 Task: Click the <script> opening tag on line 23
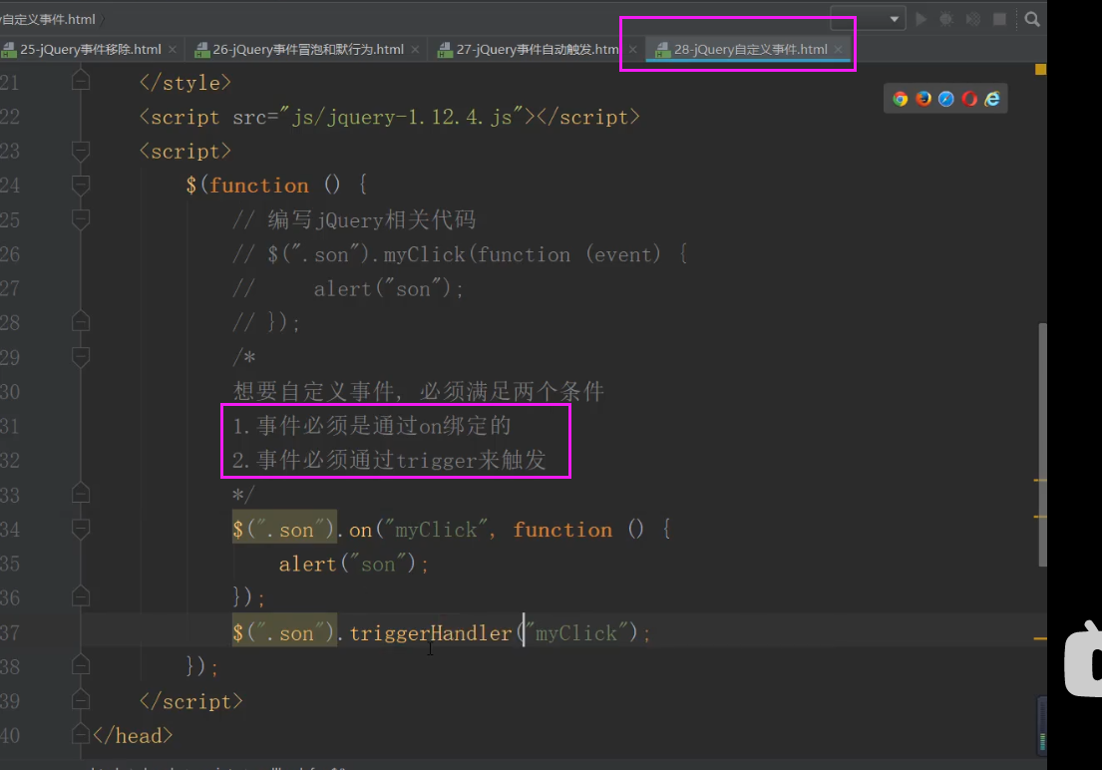[x=184, y=152]
